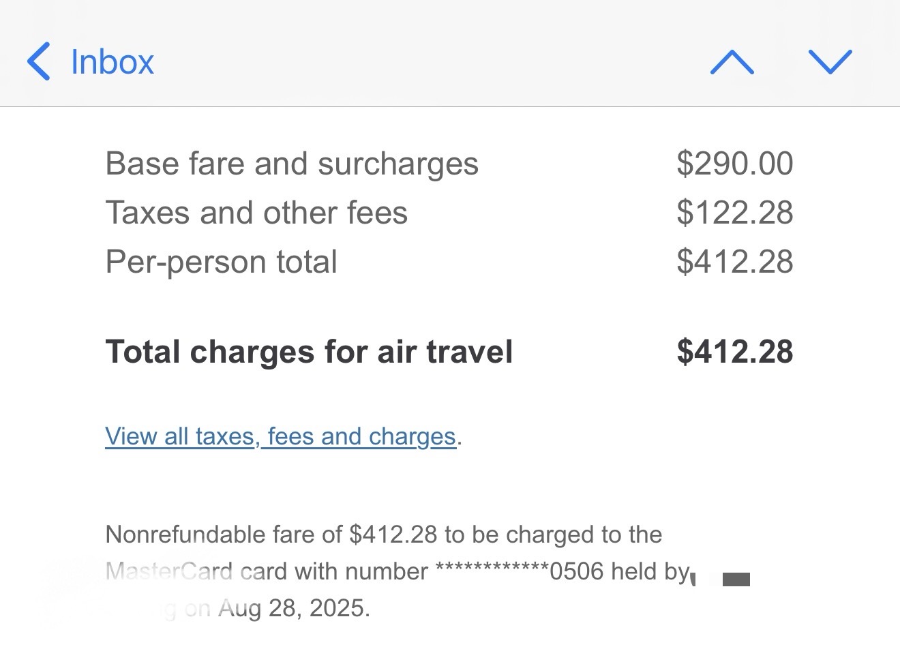Click the Base fare and surcharges label
The height and width of the screenshot is (664, 900).
coord(292,164)
